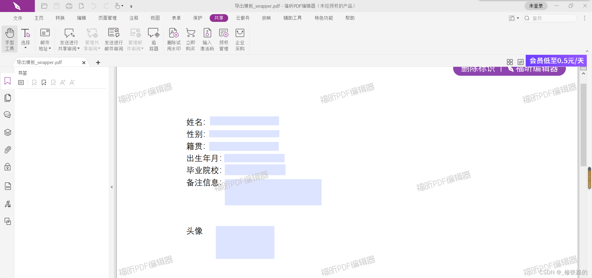Viewport: 592px width, 278px height.
Task: Open the digital signature panel in sidebar
Action: 7,204
